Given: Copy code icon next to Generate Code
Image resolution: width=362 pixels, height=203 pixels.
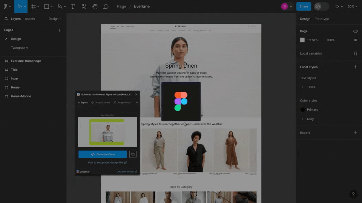Looking at the screenshot, I should coord(133,155).
